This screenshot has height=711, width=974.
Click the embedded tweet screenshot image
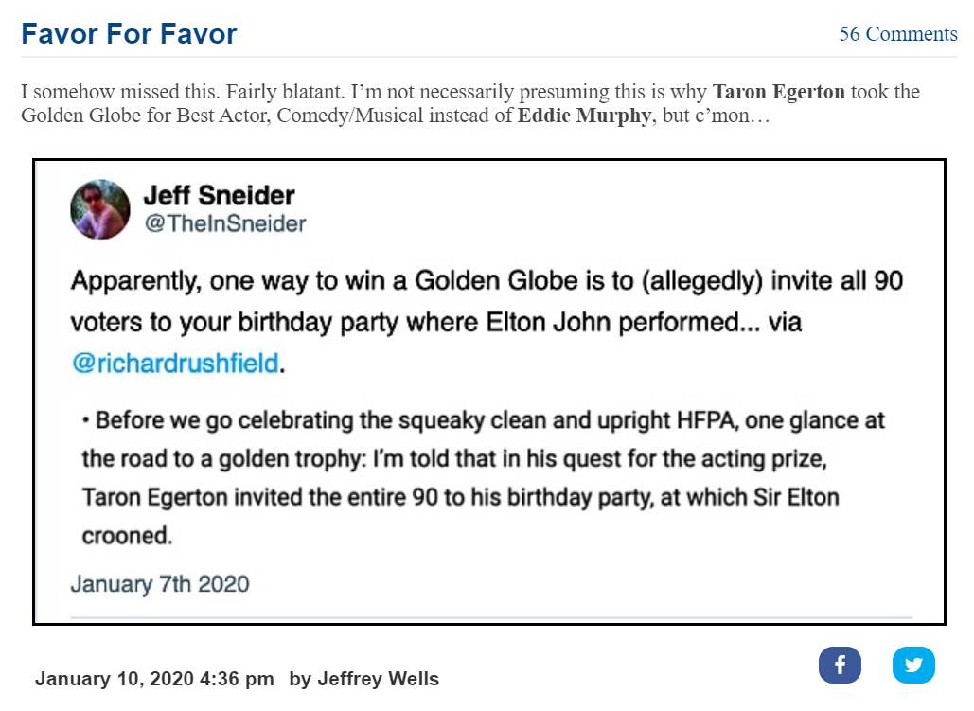(x=488, y=392)
